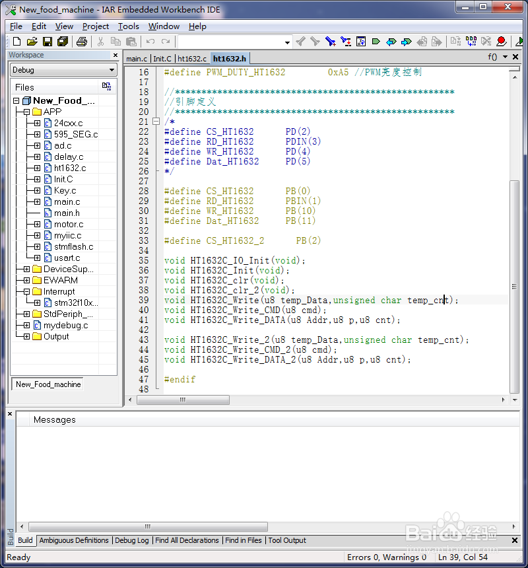This screenshot has height=568, width=528.
Task: Toggle bookmark with the green flag icon
Action: 376,42
